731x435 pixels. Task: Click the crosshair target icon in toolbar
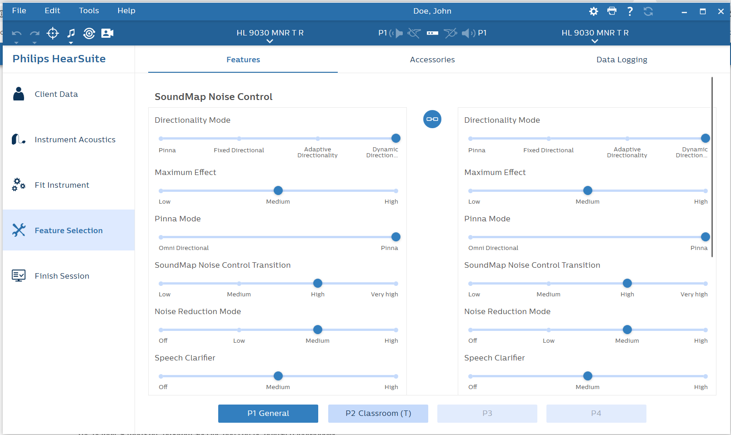pyautogui.click(x=53, y=33)
